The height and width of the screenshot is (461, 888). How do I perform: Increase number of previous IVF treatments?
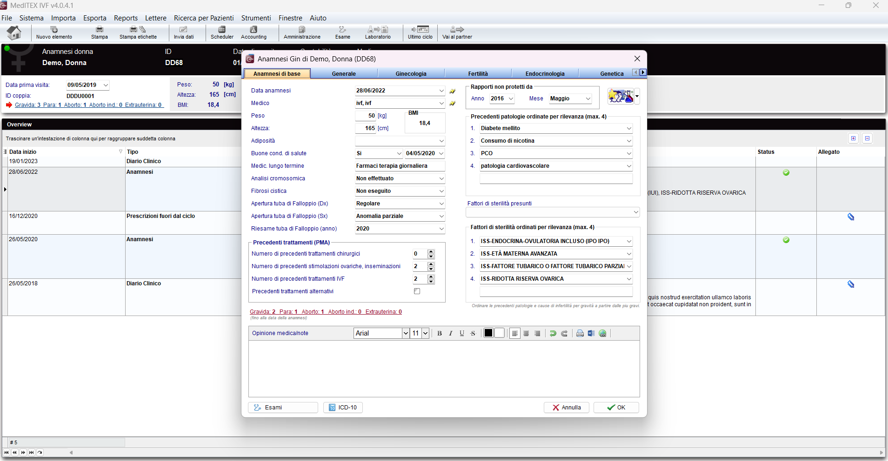431,277
